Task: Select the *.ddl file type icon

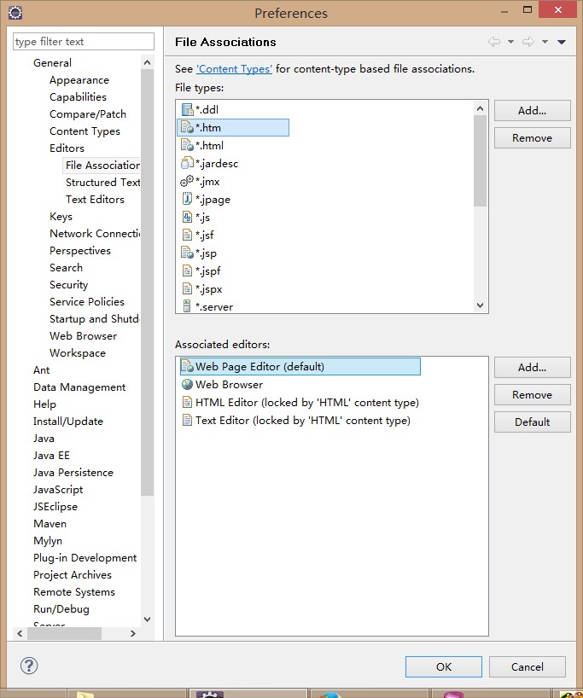Action: click(x=187, y=109)
